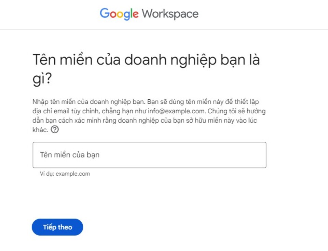Focus the "Tên miền của bạn" input field
The image size is (328, 251).
click(149, 155)
